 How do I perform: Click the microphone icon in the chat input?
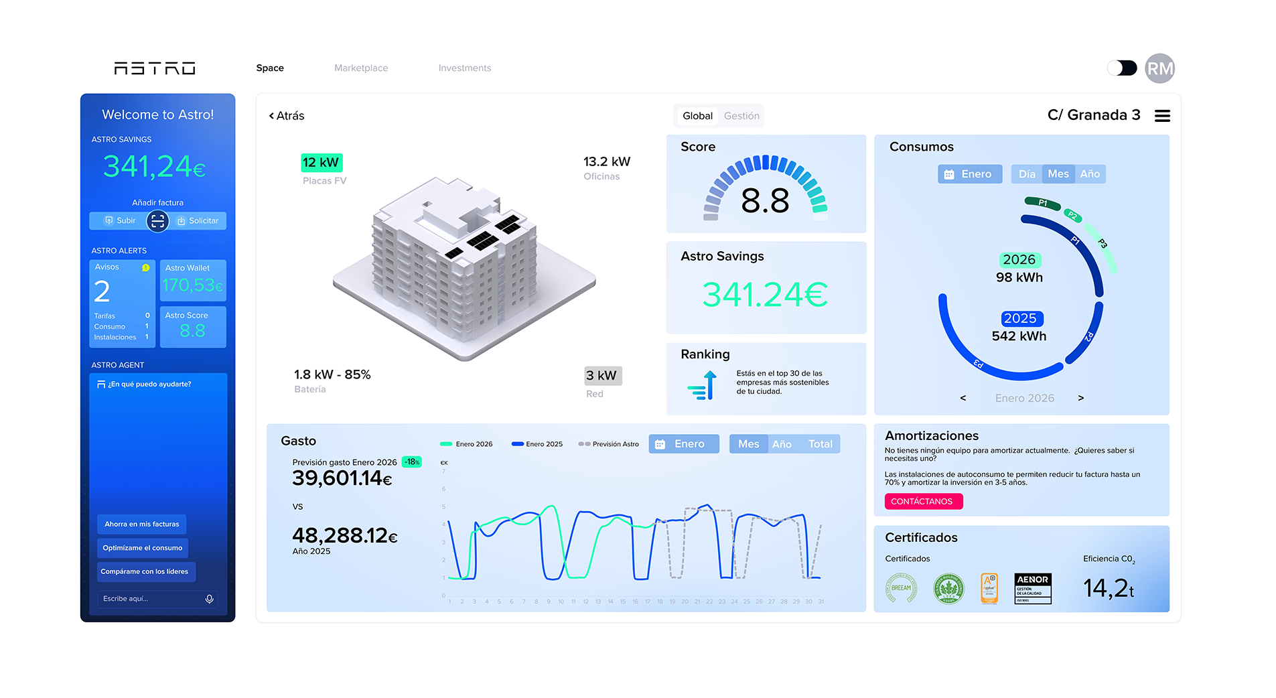coord(209,599)
